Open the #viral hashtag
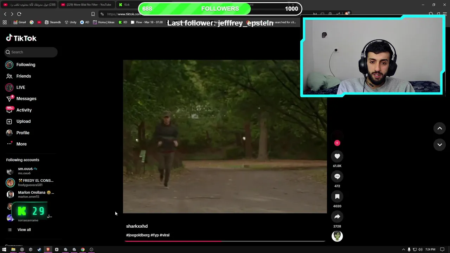The width and height of the screenshot is (450, 253). tap(165, 235)
